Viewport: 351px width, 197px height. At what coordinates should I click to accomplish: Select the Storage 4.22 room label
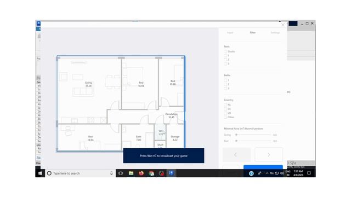point(175,138)
